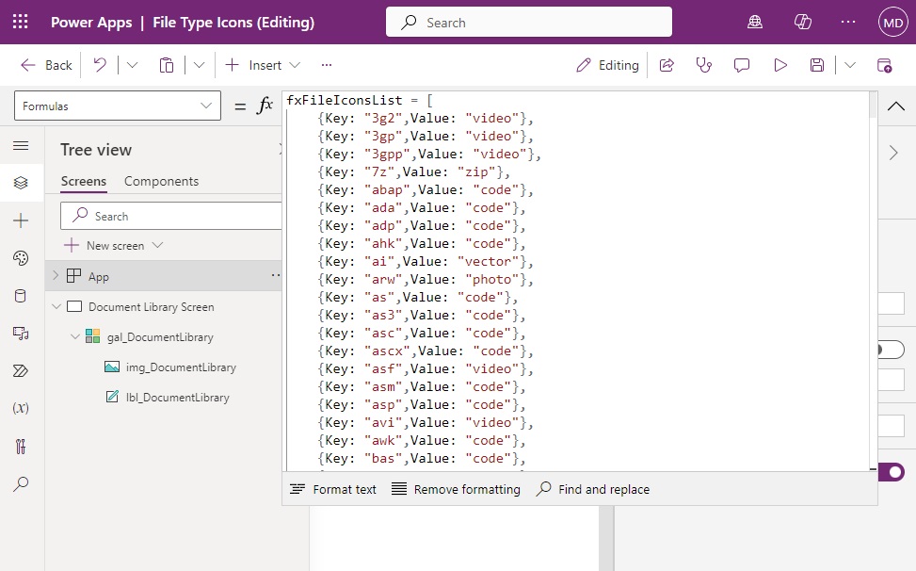The width and height of the screenshot is (916, 571).
Task: Preview the app with the play icon
Action: pyautogui.click(x=779, y=65)
